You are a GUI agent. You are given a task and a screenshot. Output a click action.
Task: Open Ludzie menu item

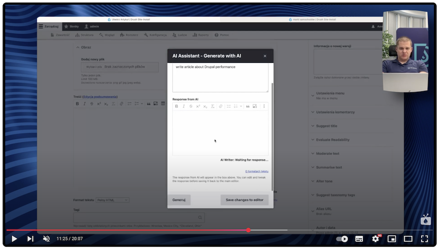pyautogui.click(x=180, y=35)
